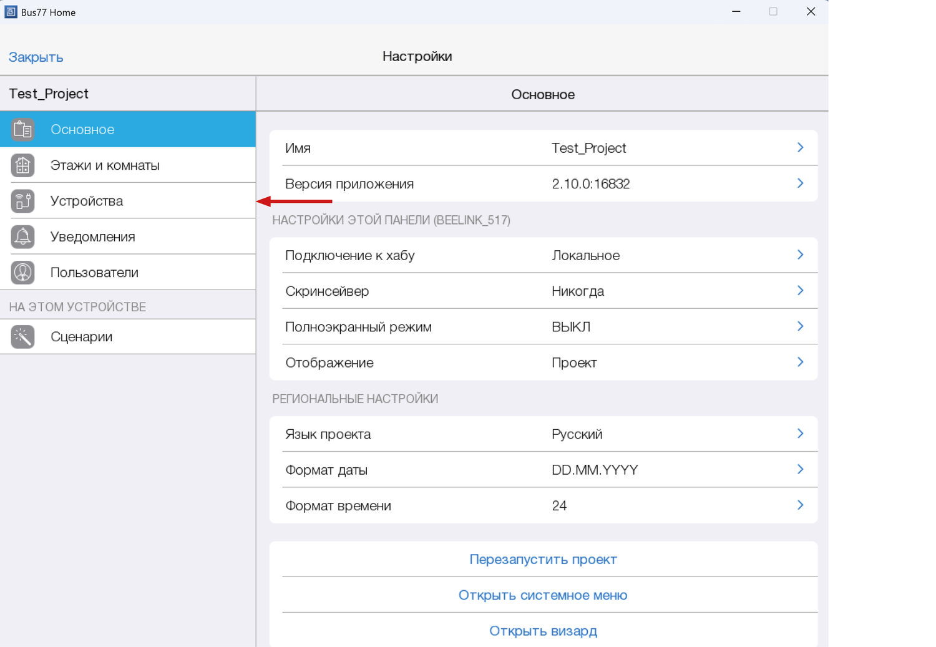
Task: Click the Основное clipboard icon in sidebar
Action: [23, 129]
